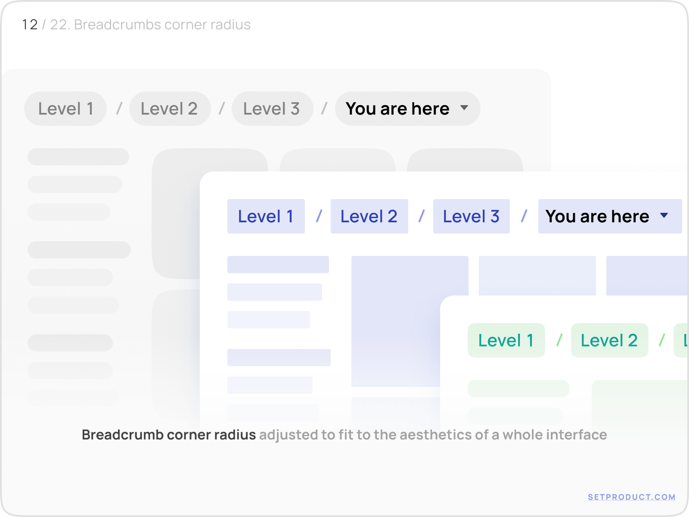Expand the blue 'You are here' dropdown

[x=597, y=216]
